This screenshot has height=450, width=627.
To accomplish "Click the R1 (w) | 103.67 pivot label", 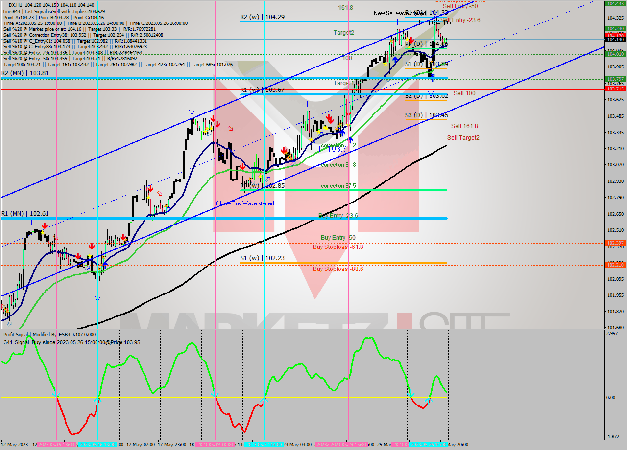I will click(262, 90).
